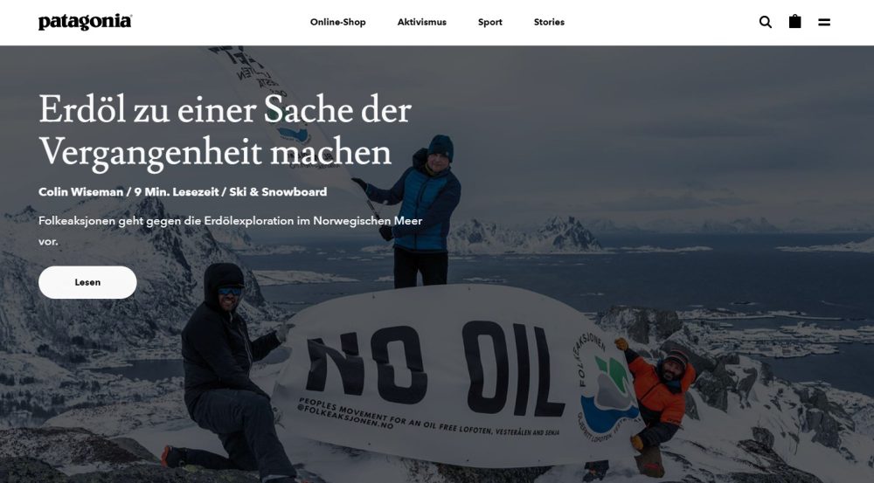Image resolution: width=874 pixels, height=483 pixels.
Task: Click the @folkeaksjonen.no text on banner
Action: (345, 417)
